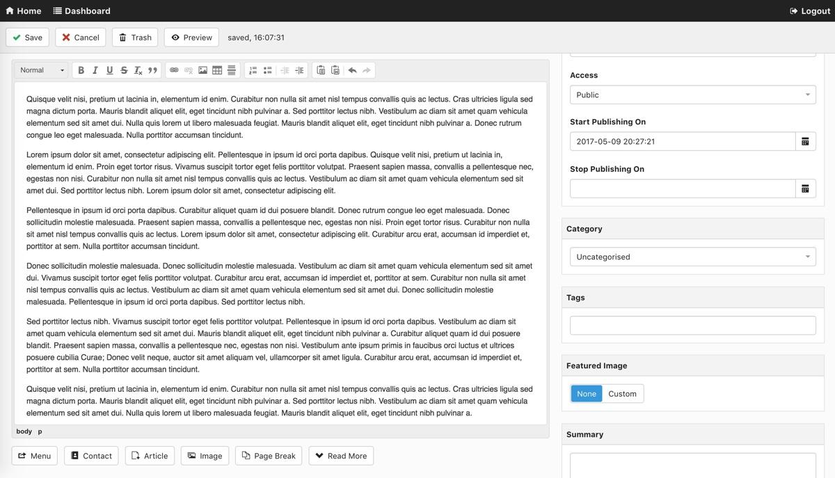Toggle underline formatting
The width and height of the screenshot is (835, 478).
109,70
